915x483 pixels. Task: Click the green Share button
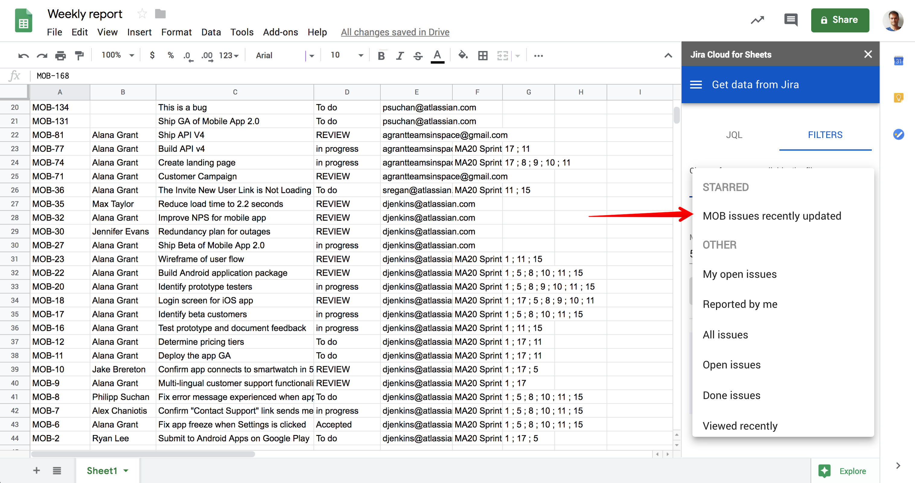(840, 20)
